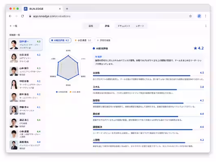
Task: Click 中村's profile photo
Action: point(14,84)
